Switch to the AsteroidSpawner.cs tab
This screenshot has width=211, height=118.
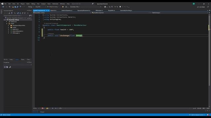(x=67, y=10)
